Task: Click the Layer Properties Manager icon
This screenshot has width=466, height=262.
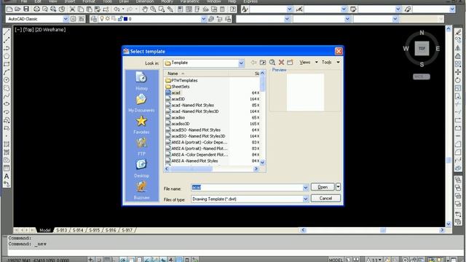Action: tap(94, 19)
